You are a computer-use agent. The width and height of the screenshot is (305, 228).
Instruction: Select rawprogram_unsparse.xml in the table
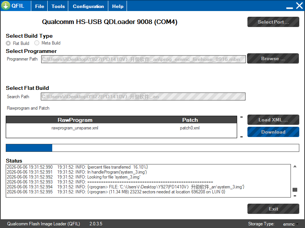[x=75, y=128]
